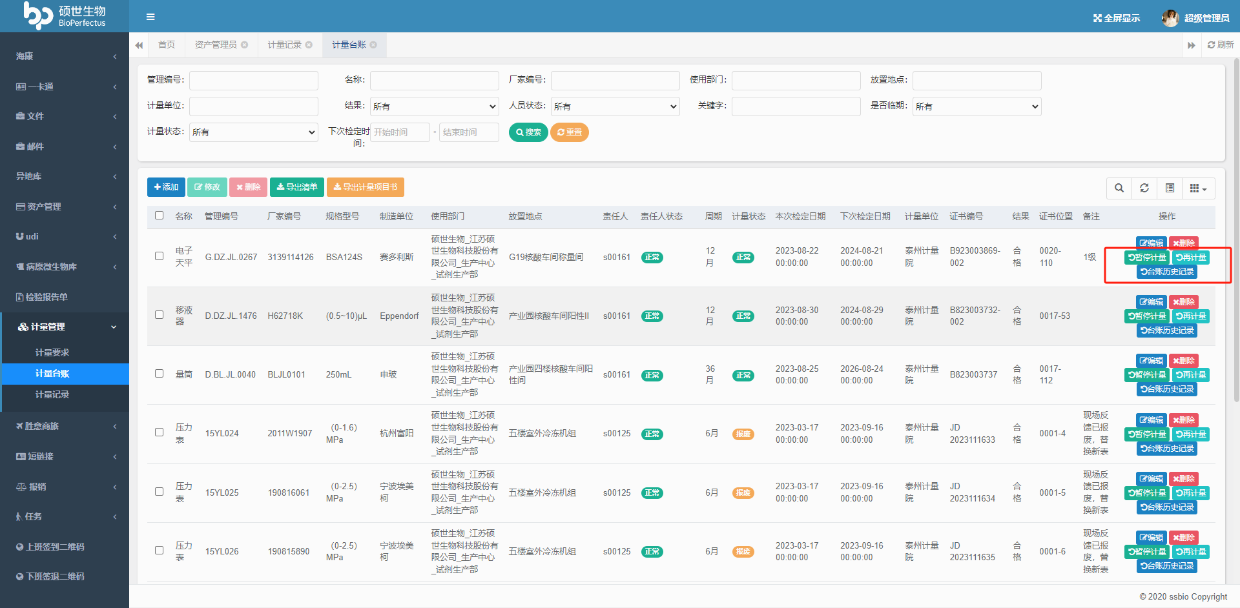Toggle table card view icon

coord(1170,188)
